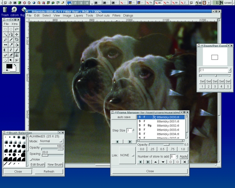Select the lasso free-select tool
Image resolution: width=235 pixels, height=188 pixels.
point(17,29)
